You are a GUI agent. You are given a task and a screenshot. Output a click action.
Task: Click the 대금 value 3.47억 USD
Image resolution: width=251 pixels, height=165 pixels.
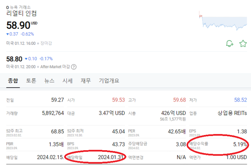(112, 113)
